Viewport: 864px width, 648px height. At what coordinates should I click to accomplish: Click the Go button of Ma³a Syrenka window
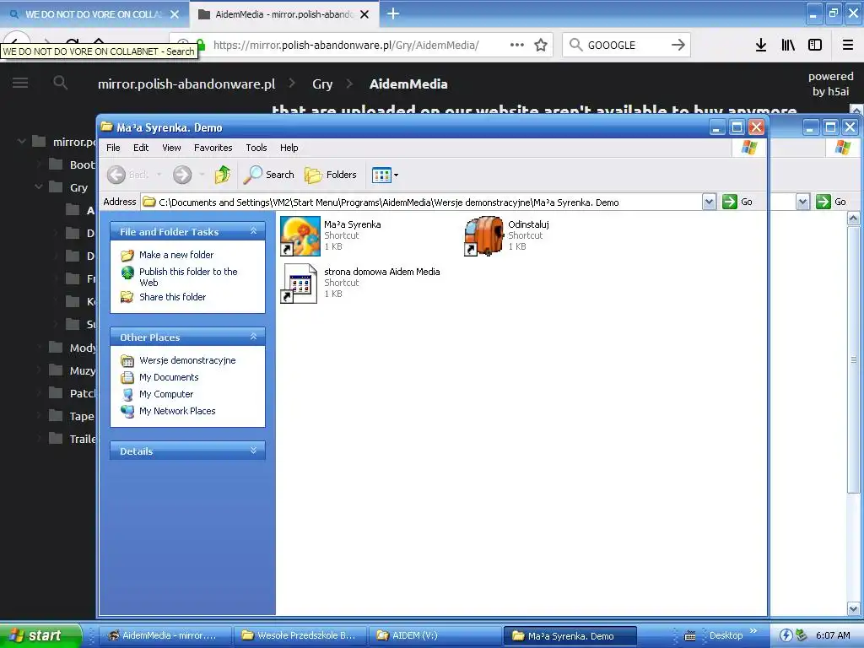pos(737,202)
